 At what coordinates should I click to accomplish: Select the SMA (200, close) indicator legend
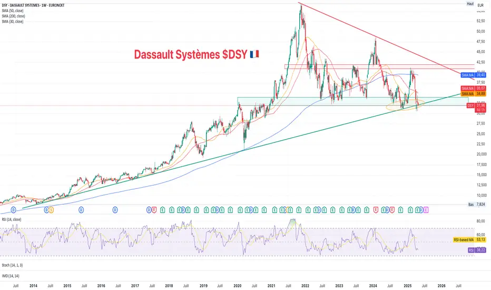tap(13, 16)
